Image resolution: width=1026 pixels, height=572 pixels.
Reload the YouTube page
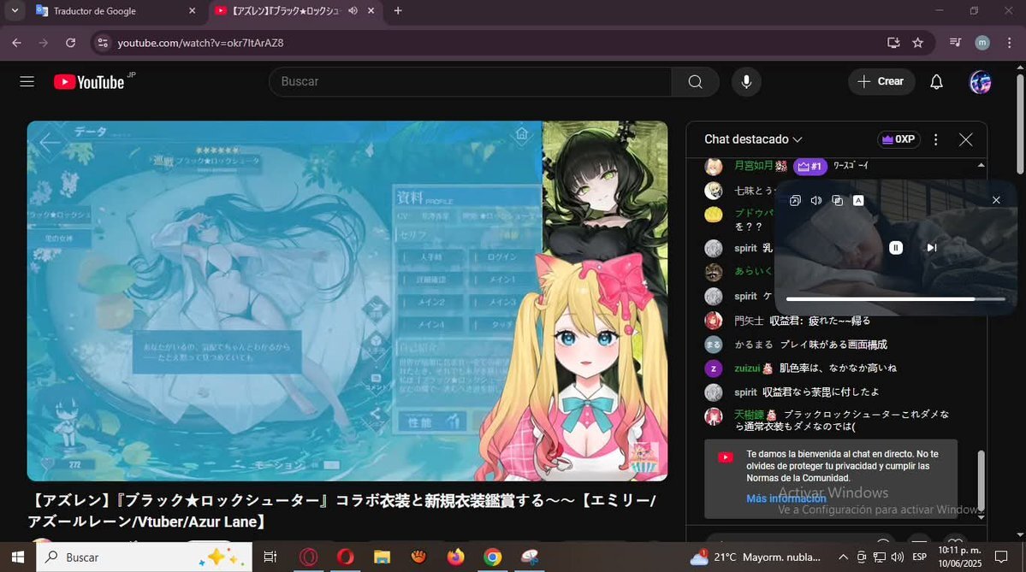coord(71,43)
